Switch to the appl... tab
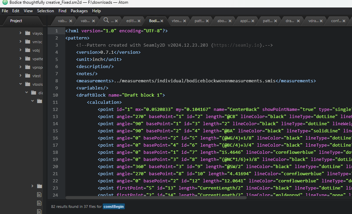The width and height of the screenshot is (352, 214). coord(245,21)
